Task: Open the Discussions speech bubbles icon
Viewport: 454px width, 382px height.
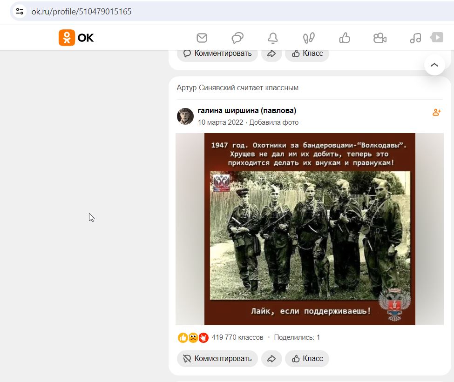Action: click(237, 38)
